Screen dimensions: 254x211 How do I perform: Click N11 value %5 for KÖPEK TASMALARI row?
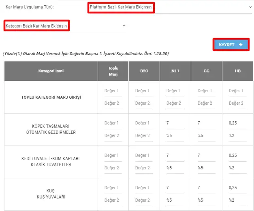click(175, 136)
